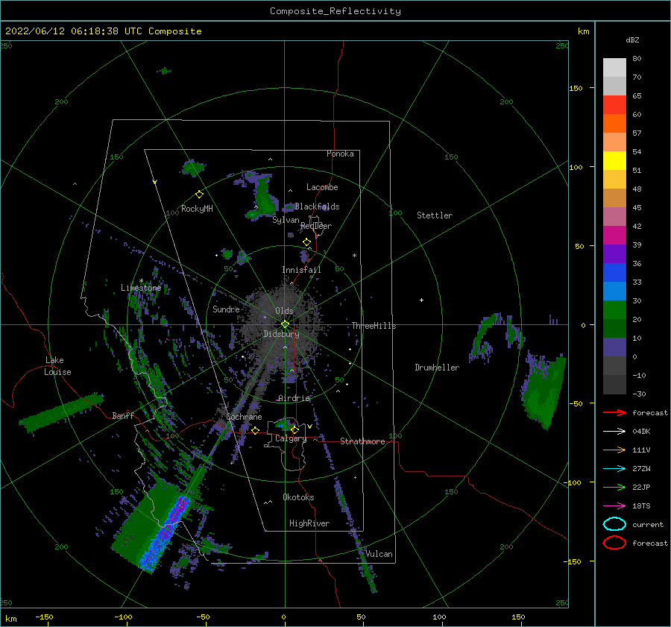Viewport: 671px width, 627px height.
Task: Click the cyan current ellipse icon
Action: click(614, 524)
